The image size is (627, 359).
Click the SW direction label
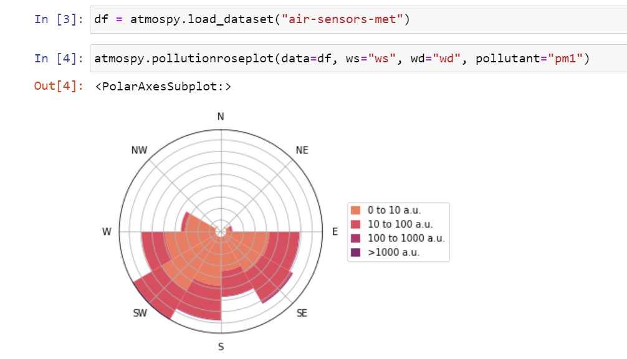(x=140, y=313)
